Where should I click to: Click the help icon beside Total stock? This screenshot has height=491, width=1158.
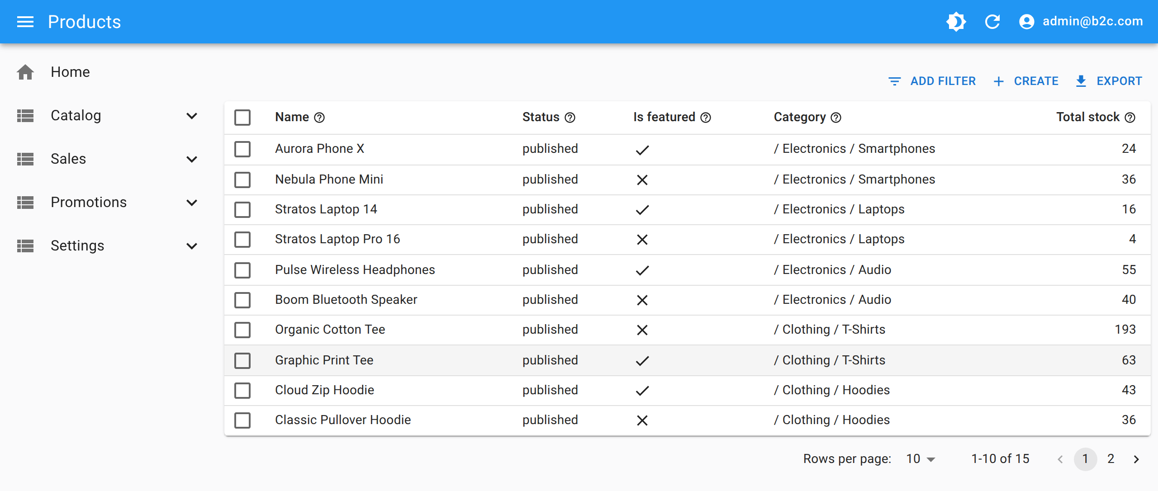pos(1130,118)
